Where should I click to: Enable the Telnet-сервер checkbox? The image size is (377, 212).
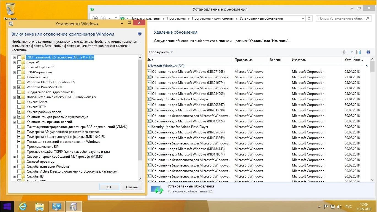[19, 77]
